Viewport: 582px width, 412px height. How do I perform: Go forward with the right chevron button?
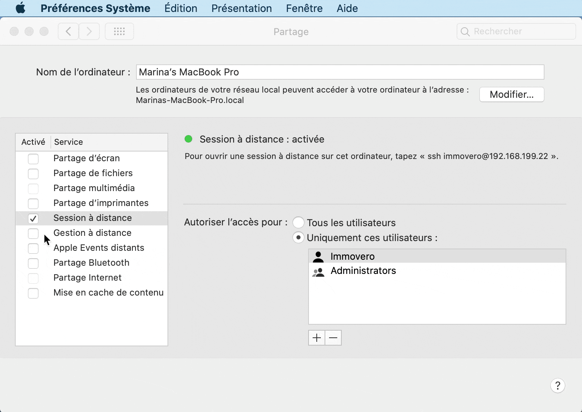click(x=89, y=31)
